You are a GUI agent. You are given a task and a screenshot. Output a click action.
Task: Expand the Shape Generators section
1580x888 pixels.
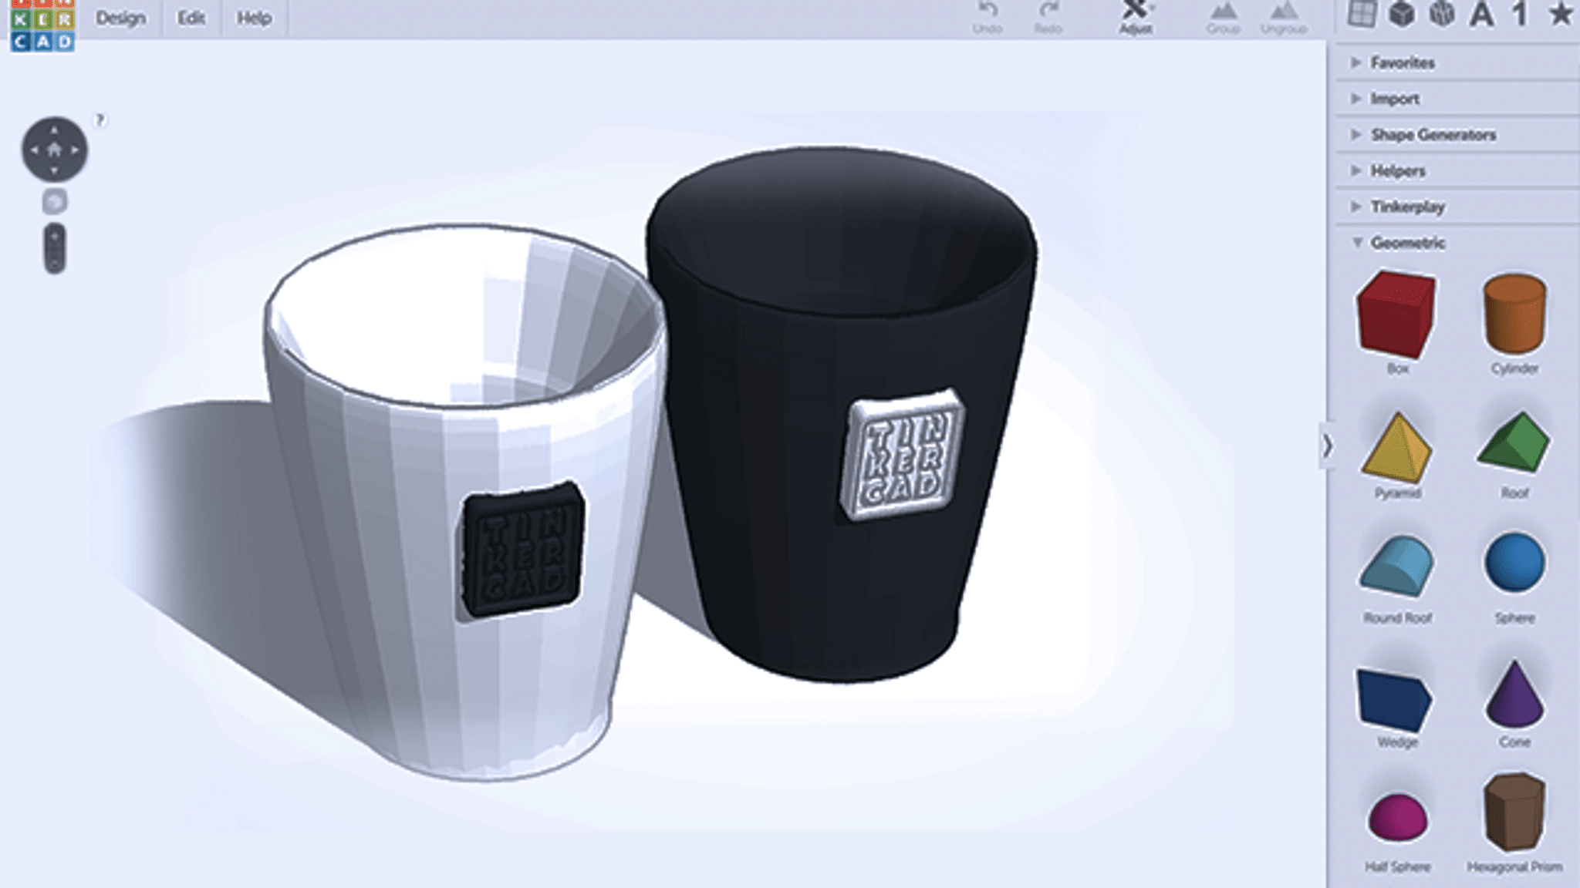[x=1432, y=135]
